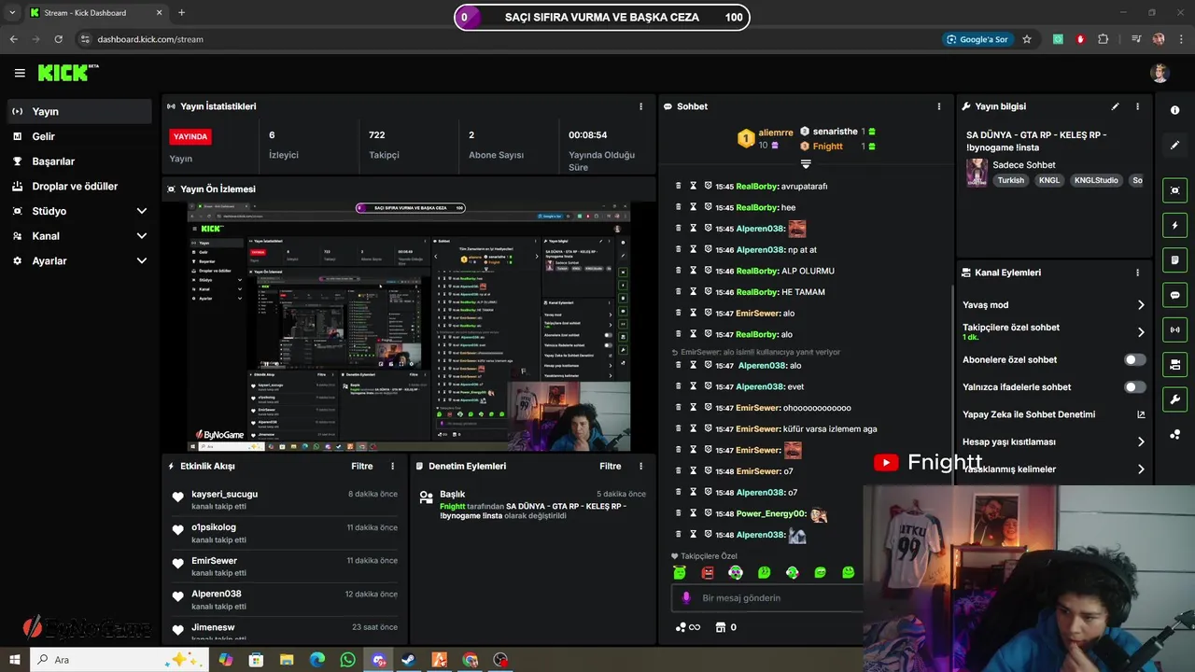Screen dimensions: 1195x672
Task: Go to Başarılar in the sidebar
Action: [x=79, y=161]
